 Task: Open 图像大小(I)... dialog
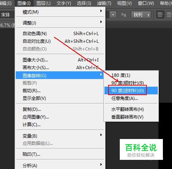point(60,60)
